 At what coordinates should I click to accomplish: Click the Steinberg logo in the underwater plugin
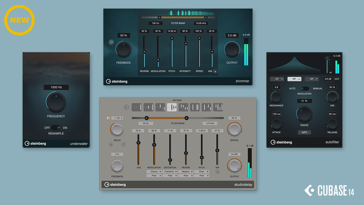click(x=35, y=143)
